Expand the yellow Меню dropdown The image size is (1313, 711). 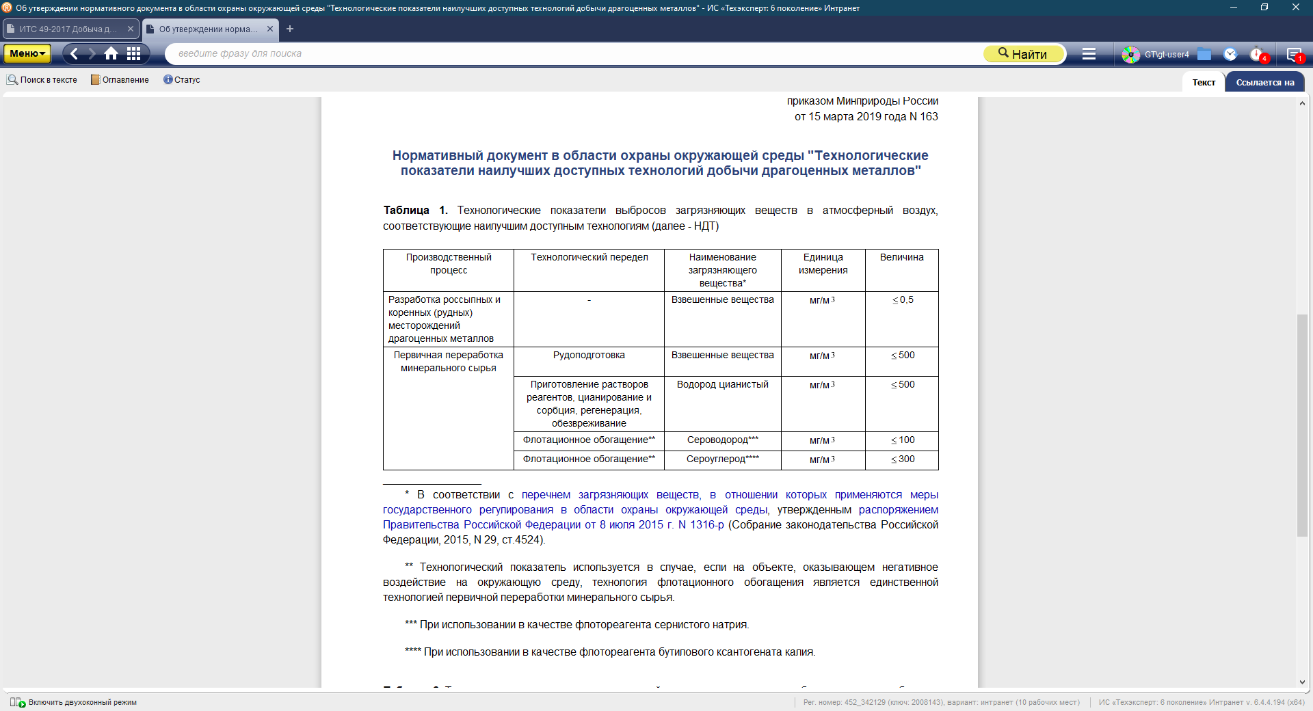(27, 53)
